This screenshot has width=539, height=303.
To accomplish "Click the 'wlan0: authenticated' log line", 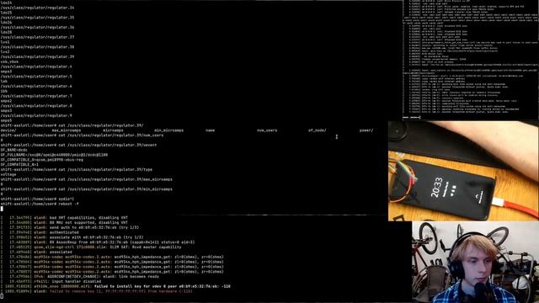I will 40,232.
